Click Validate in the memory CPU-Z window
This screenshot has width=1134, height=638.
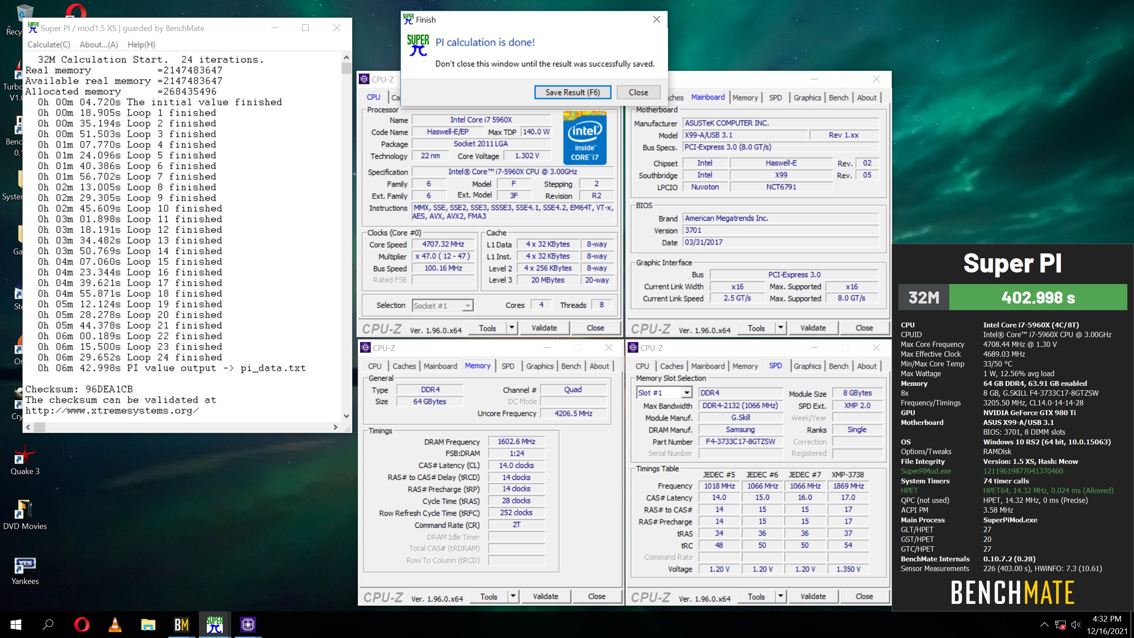(x=545, y=596)
